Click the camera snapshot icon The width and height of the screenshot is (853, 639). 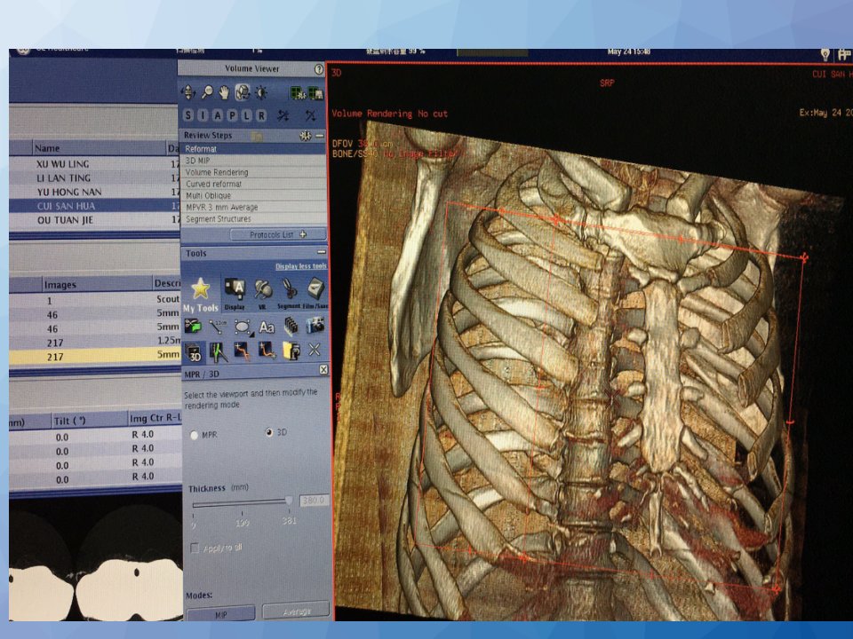click(x=315, y=326)
